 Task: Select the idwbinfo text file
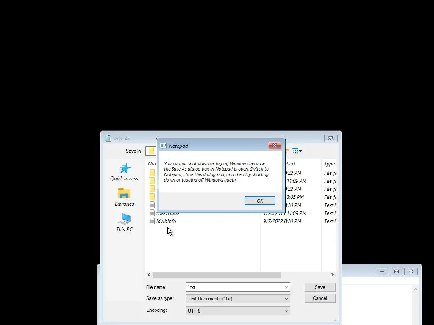pos(166,221)
